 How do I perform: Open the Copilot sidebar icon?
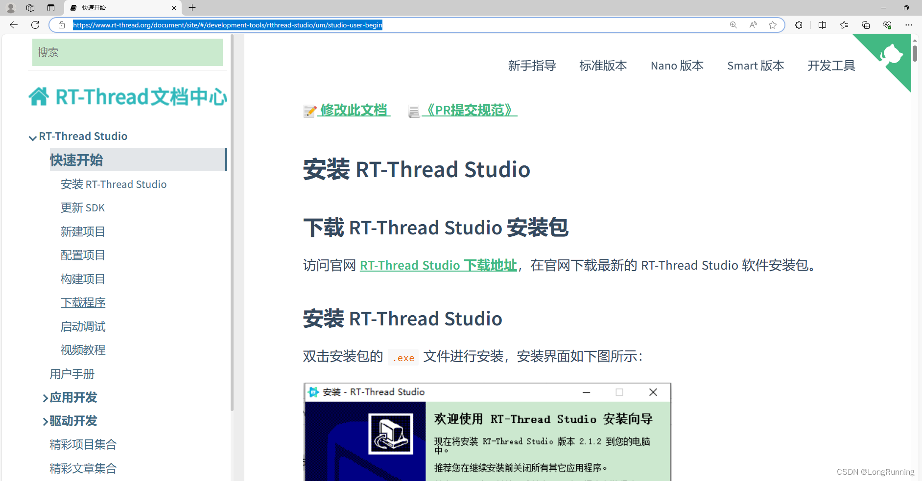point(799,25)
